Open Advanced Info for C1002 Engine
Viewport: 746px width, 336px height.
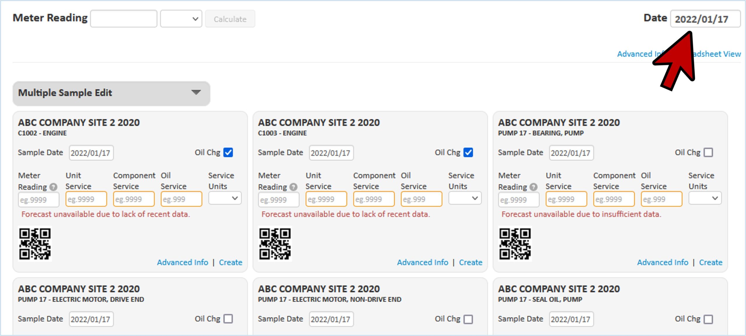pyautogui.click(x=182, y=262)
